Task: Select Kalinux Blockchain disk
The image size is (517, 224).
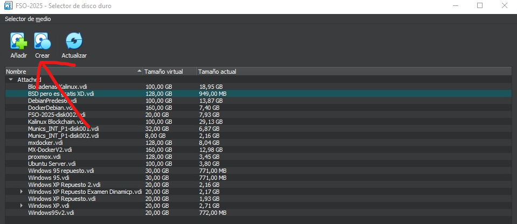Action: (x=55, y=122)
